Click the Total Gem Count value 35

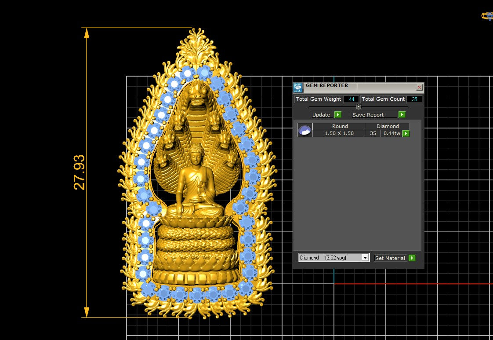pos(414,99)
